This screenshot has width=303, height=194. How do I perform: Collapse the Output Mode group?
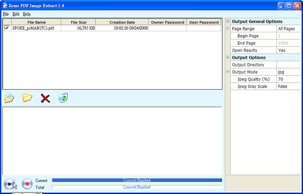(x=228, y=72)
